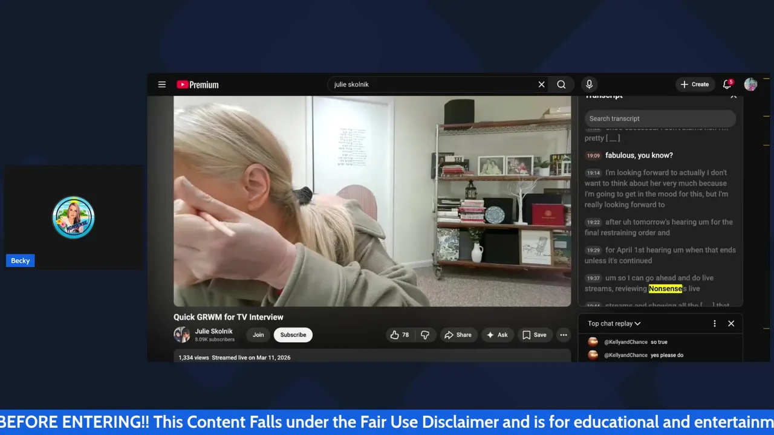774x435 pixels.
Task: Click the magnifier search button
Action: (561, 85)
